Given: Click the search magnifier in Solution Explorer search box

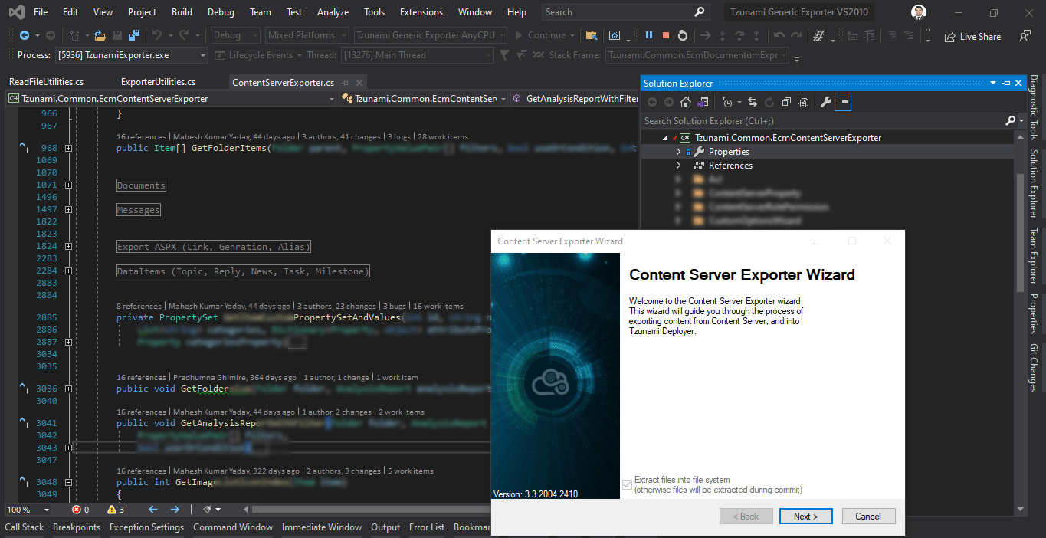Looking at the screenshot, I should [1010, 120].
